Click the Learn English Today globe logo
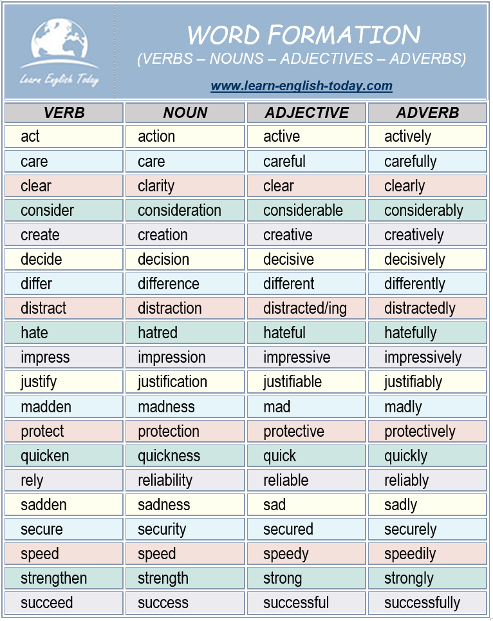Image resolution: width=493 pixels, height=621 pixels. coord(59,52)
